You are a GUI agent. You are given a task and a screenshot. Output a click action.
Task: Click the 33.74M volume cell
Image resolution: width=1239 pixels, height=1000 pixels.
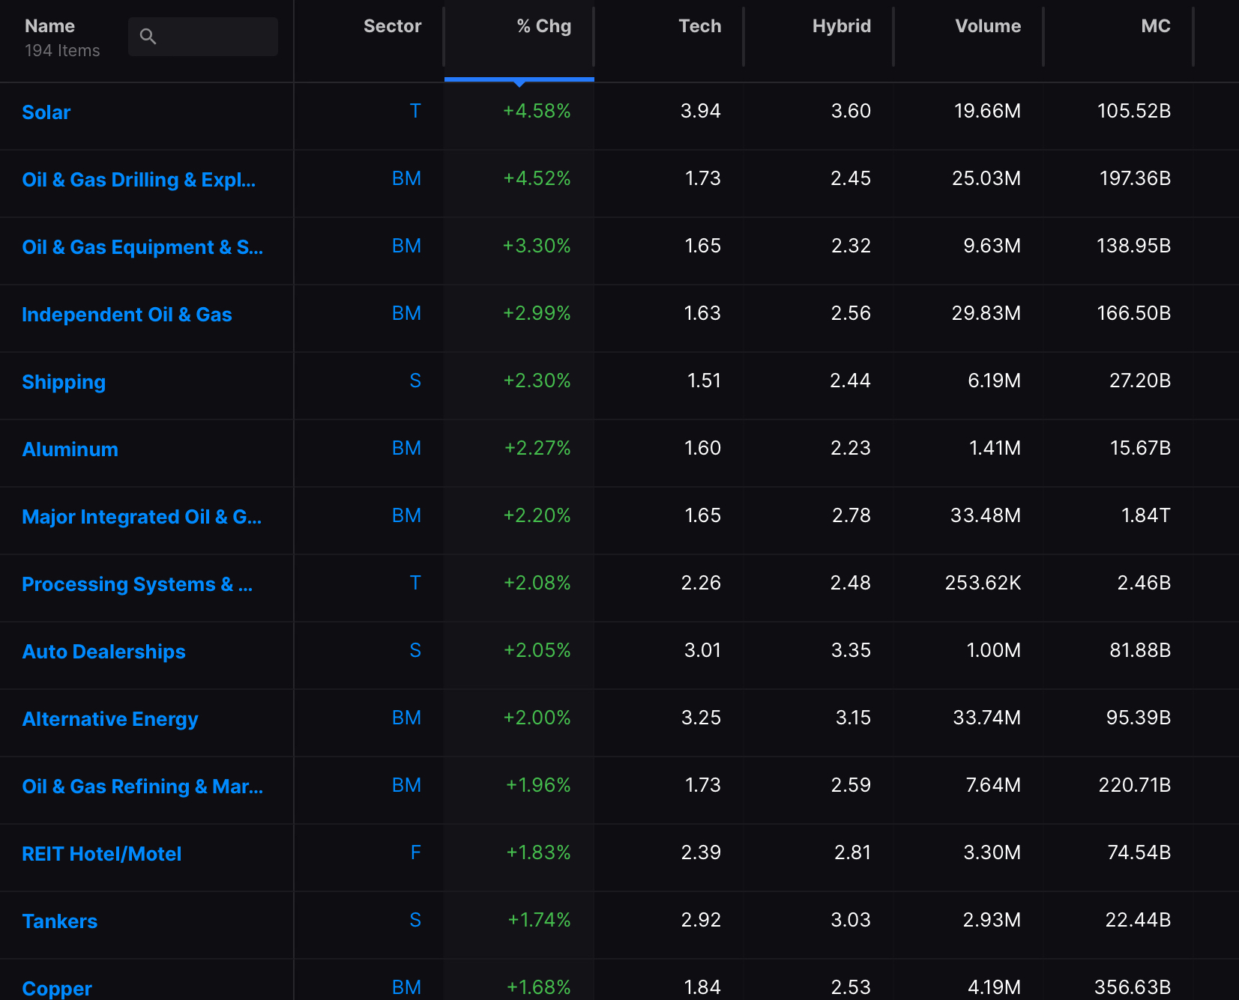tap(986, 718)
